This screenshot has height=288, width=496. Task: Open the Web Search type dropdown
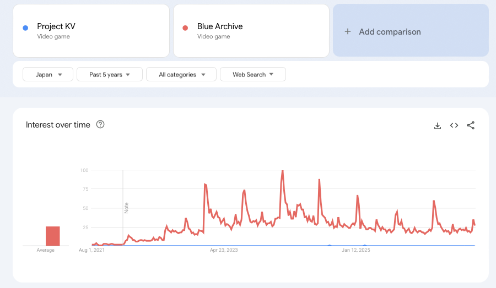coord(253,74)
